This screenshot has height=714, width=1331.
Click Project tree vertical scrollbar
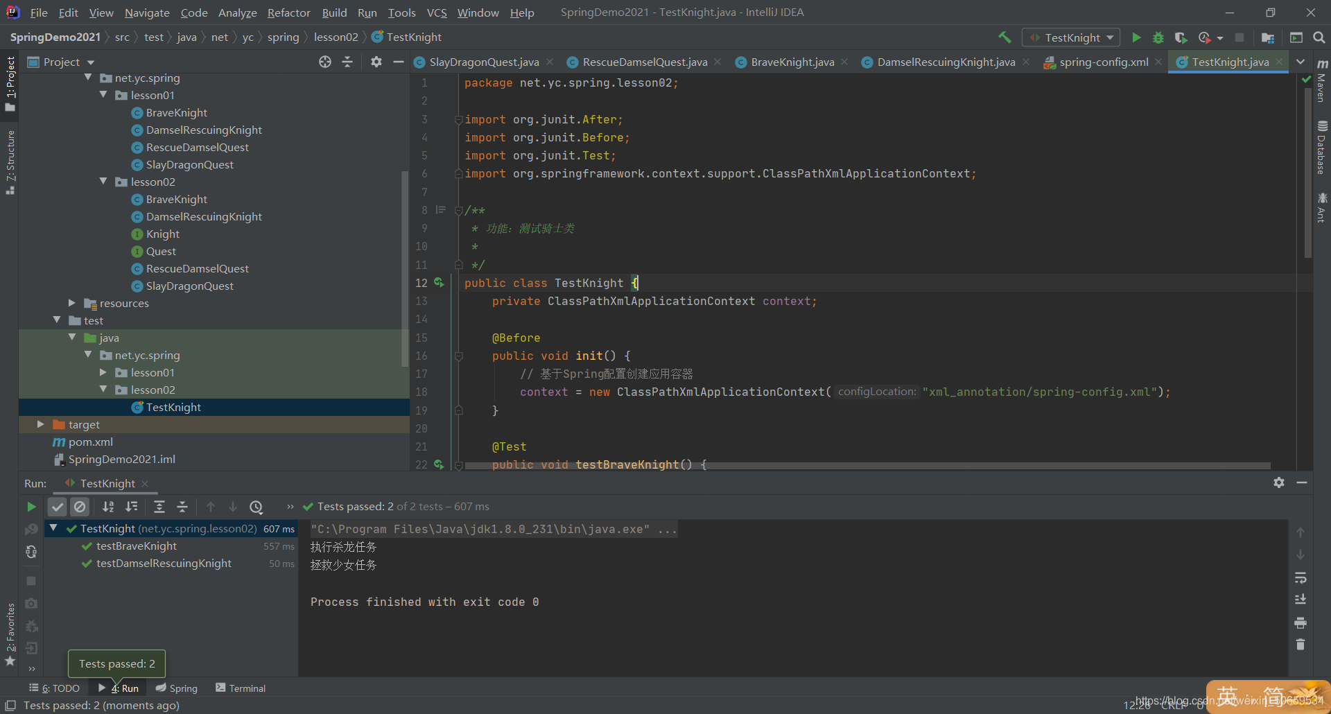point(404,268)
